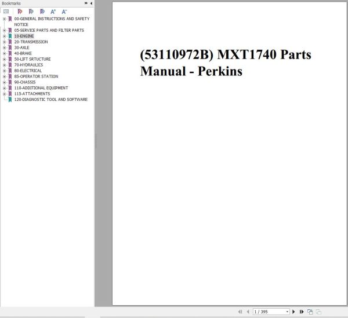Expand the 80-ELECTRICAL bookmark node

point(4,71)
